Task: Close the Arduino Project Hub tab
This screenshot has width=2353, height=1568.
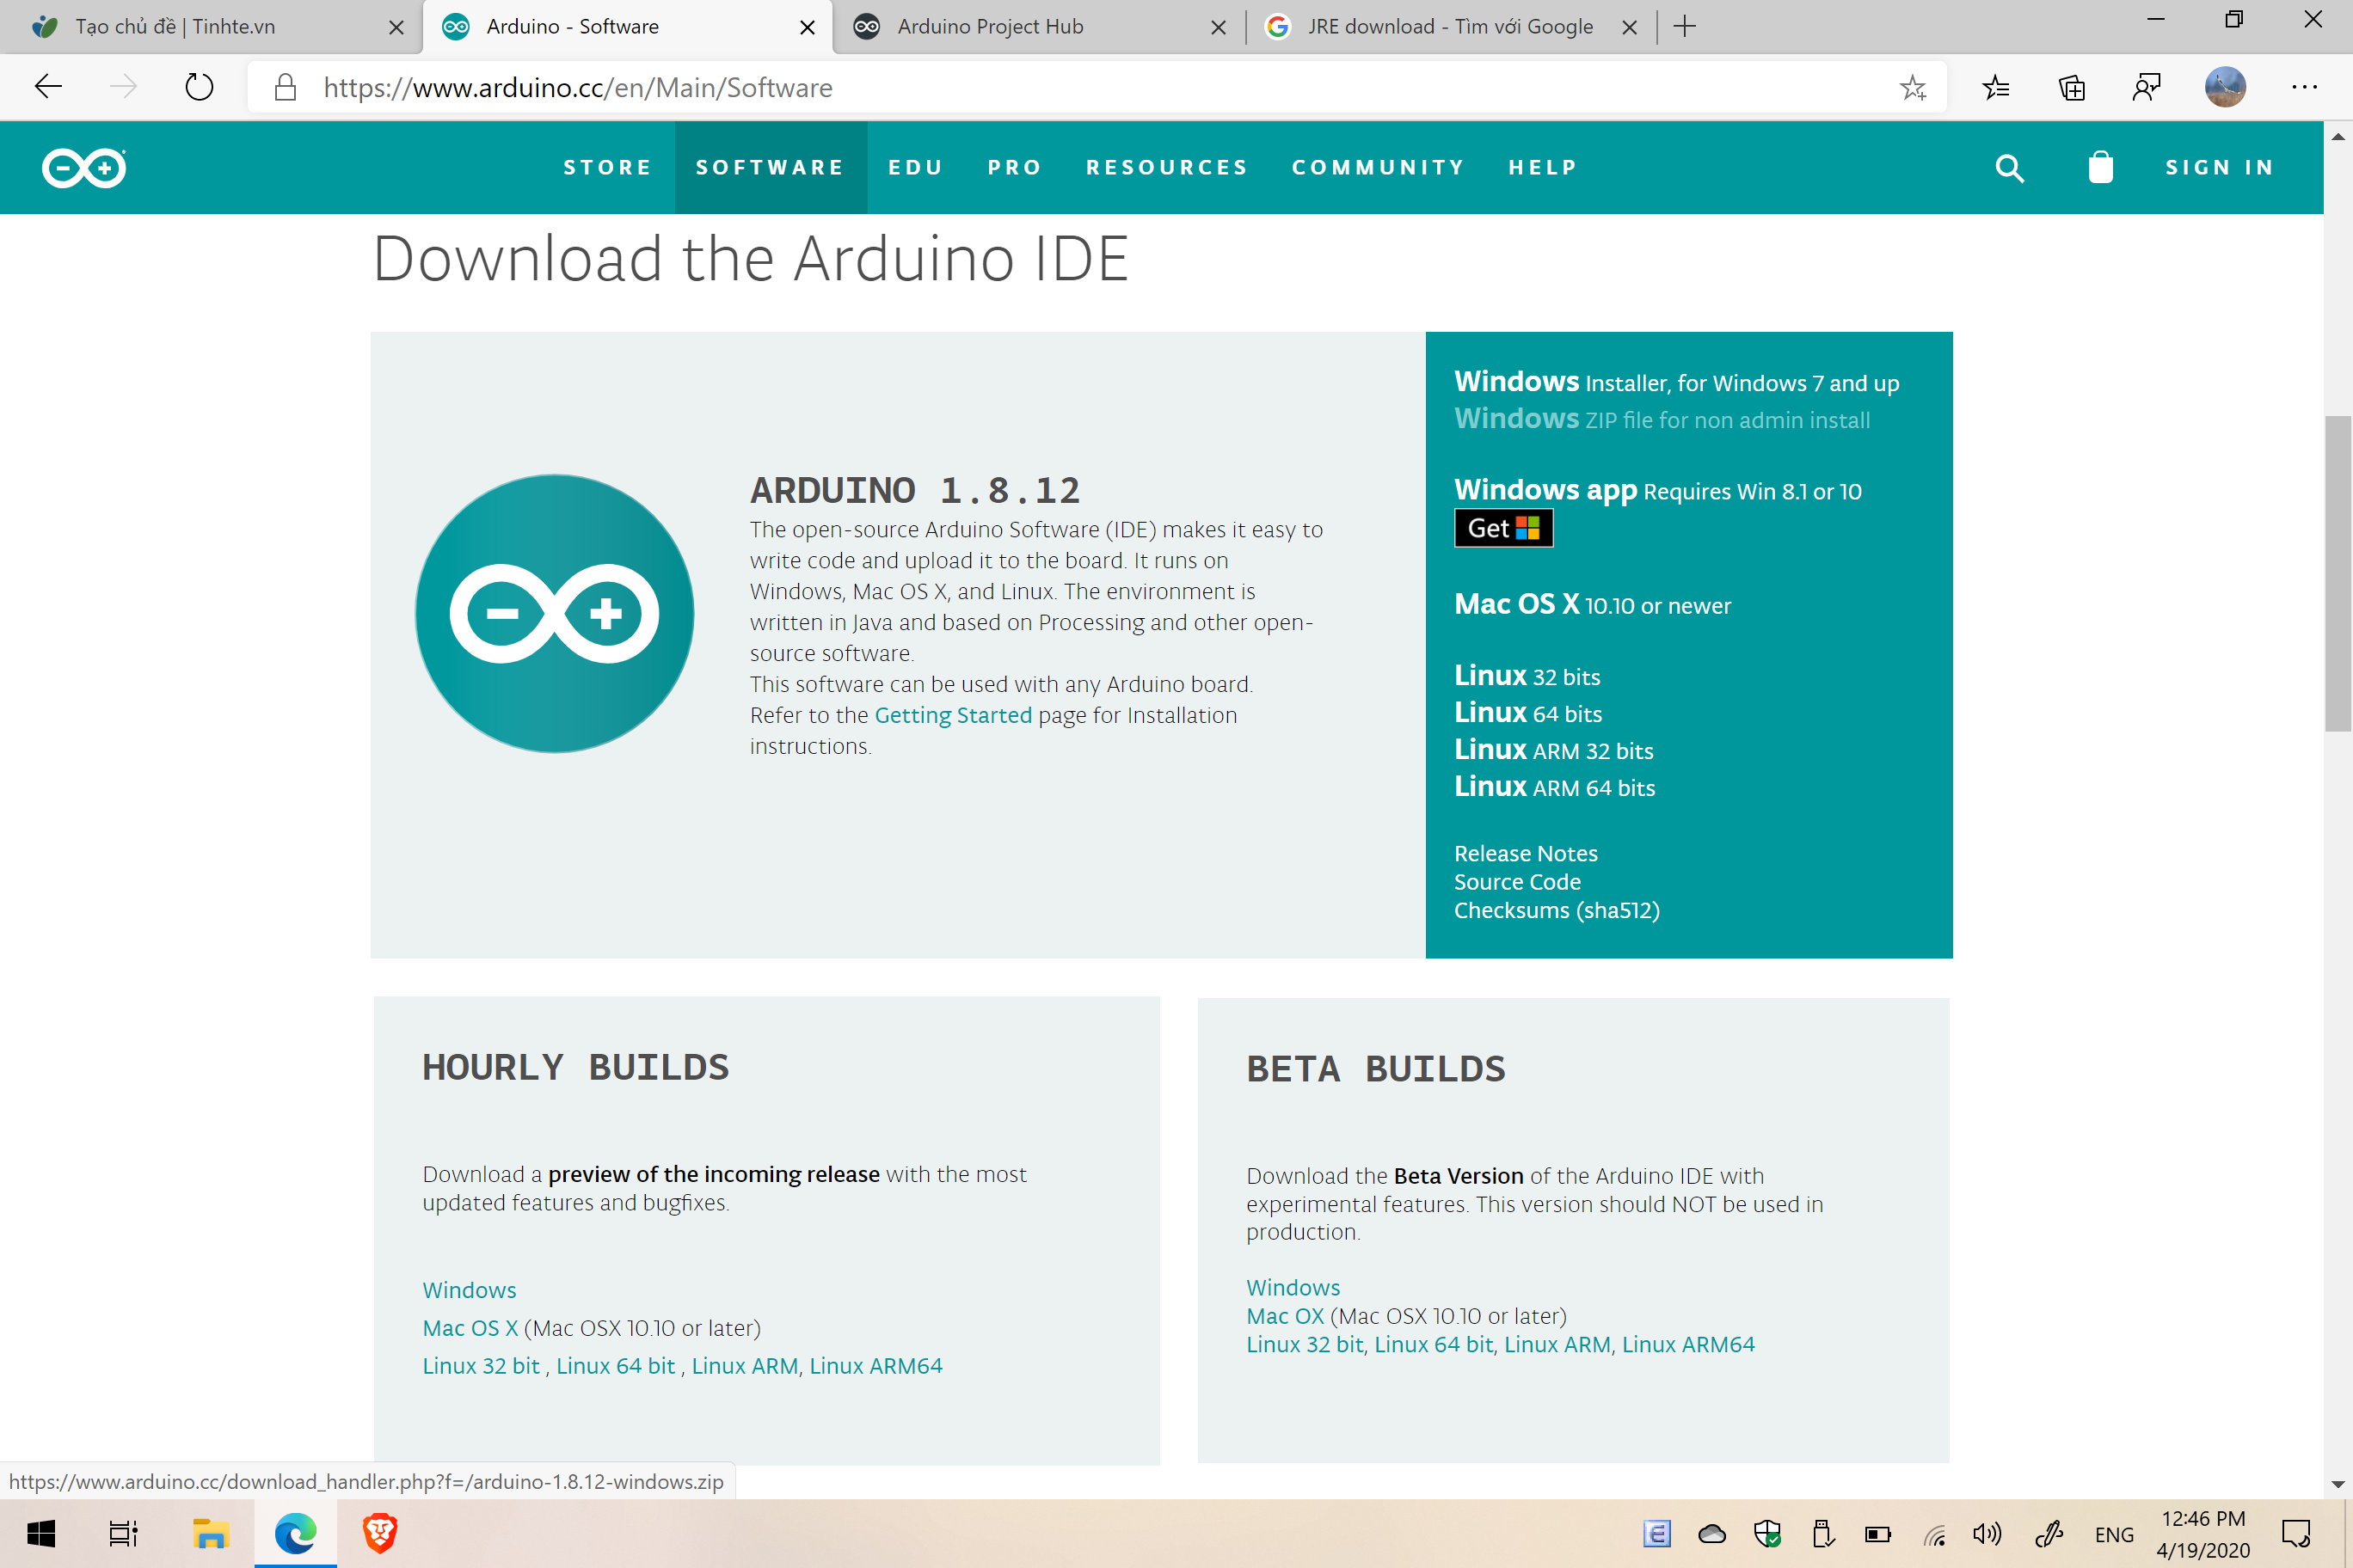Action: 1219,28
